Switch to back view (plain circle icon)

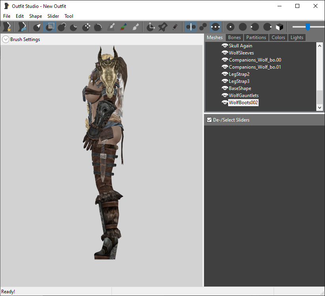[x=243, y=27]
